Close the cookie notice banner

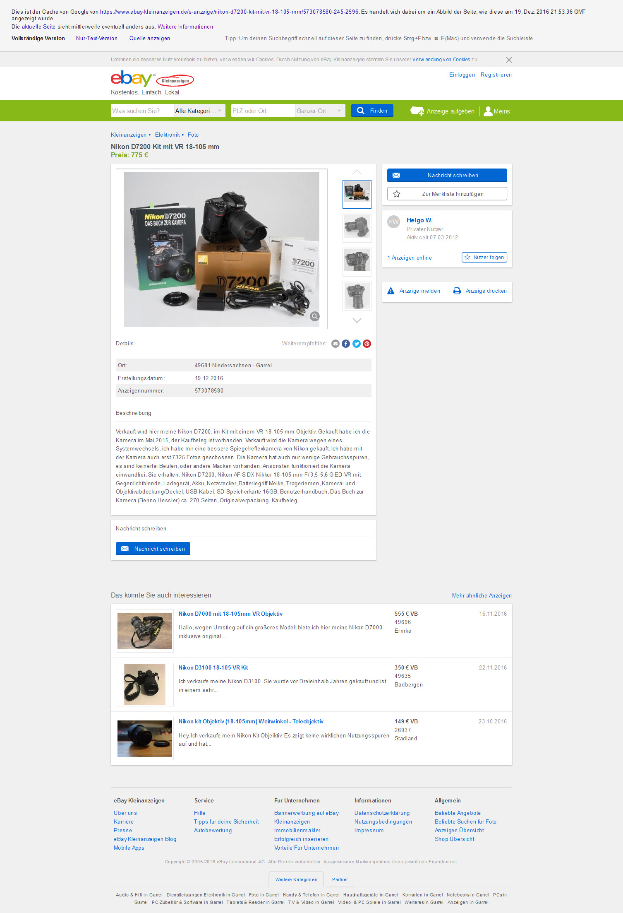[x=509, y=60]
